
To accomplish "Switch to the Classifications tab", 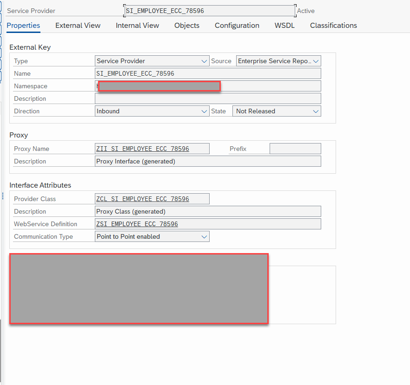I will pos(333,26).
